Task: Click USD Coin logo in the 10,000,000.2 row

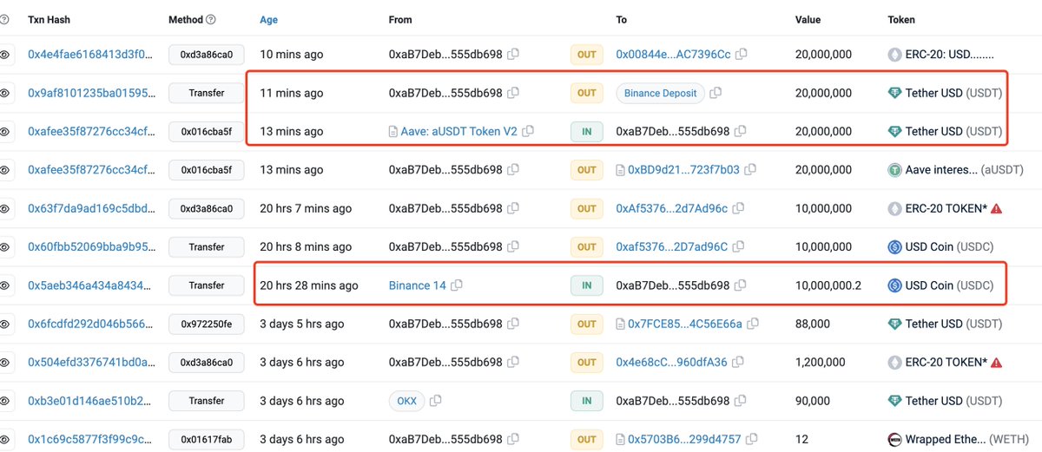Action: pos(894,285)
